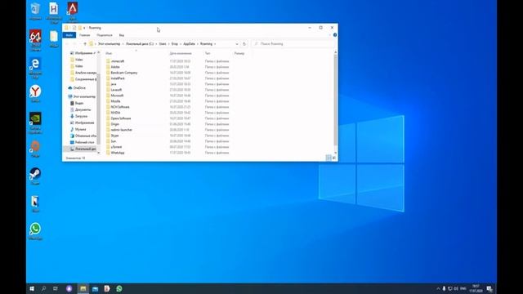Sort by the Дата изменения column header
This screenshot has height=294, width=523.
point(181,53)
